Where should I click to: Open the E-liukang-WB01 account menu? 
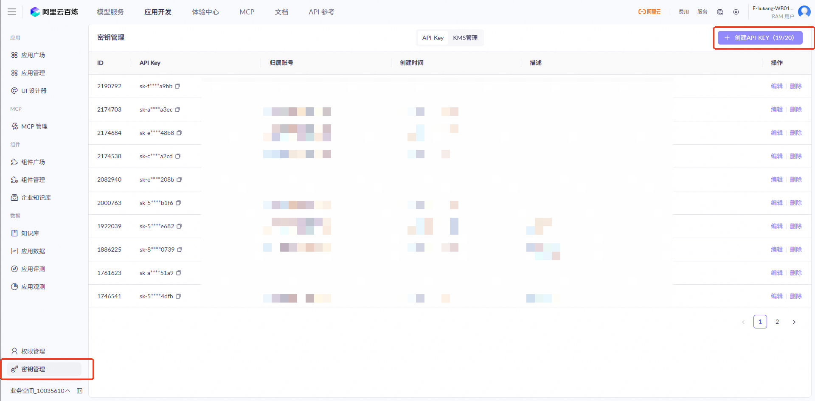click(x=773, y=12)
